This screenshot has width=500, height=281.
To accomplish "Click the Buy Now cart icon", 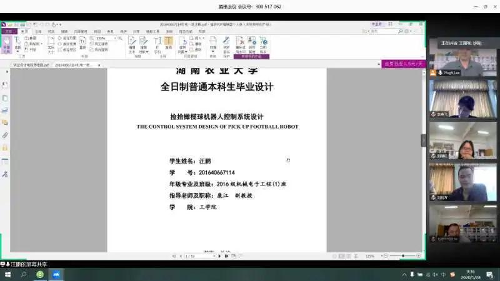I will click(x=263, y=44).
